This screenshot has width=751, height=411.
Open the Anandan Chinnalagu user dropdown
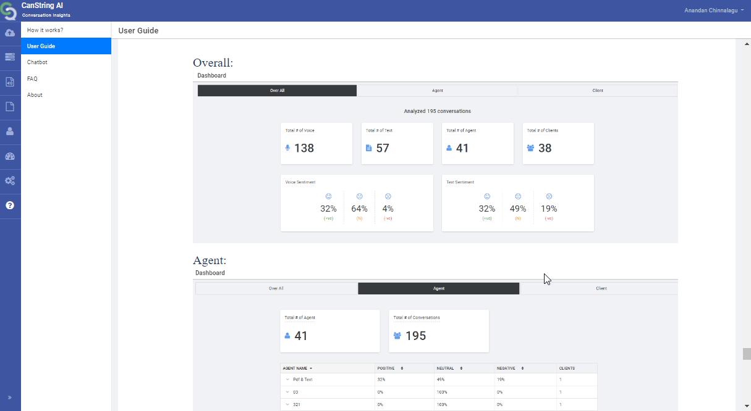(714, 10)
